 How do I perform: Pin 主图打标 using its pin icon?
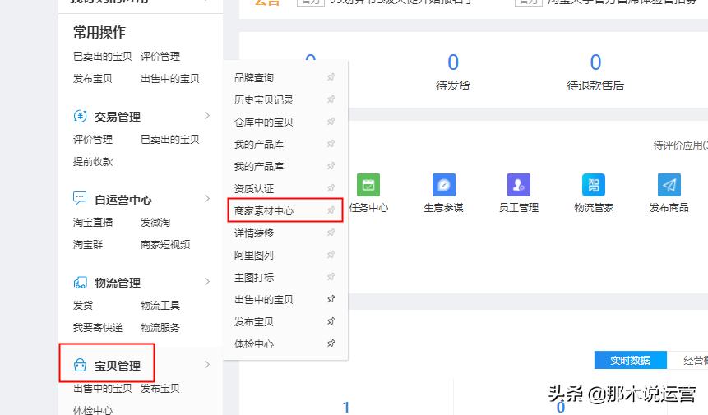pos(331,277)
